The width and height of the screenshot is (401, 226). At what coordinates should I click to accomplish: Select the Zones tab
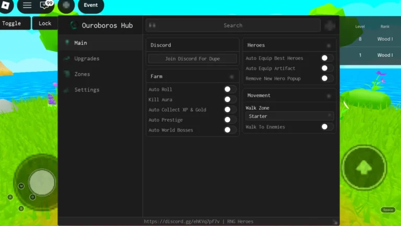[100, 74]
